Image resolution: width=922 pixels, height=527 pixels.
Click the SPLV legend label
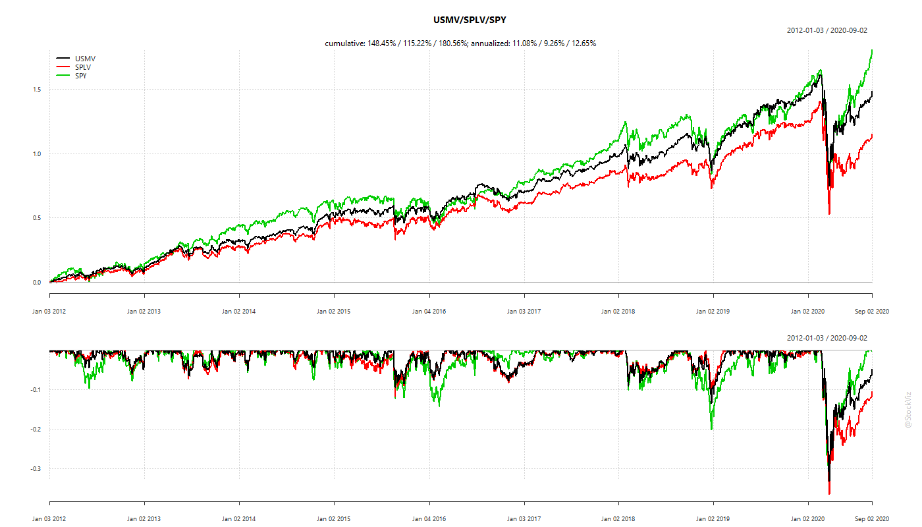[84, 67]
